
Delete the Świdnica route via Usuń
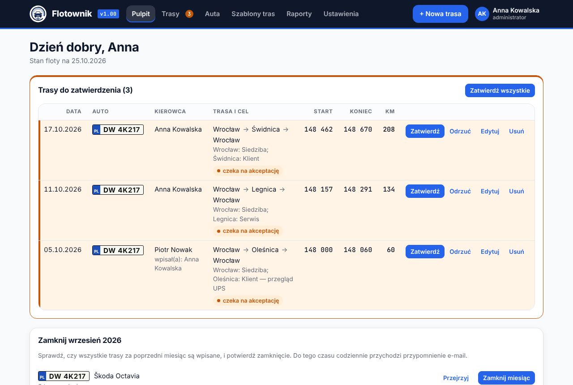coord(517,131)
